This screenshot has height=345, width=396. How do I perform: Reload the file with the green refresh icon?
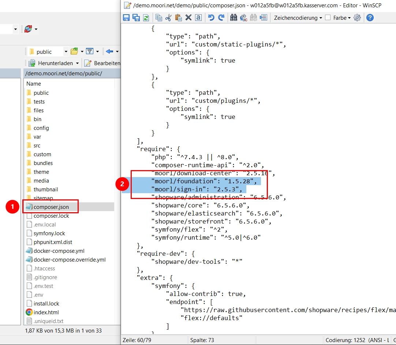point(146,18)
